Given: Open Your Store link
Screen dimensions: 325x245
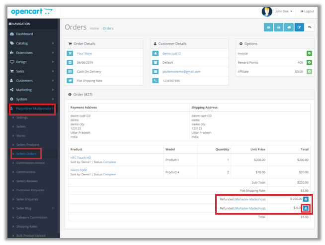Looking at the screenshot, I should (84, 53).
